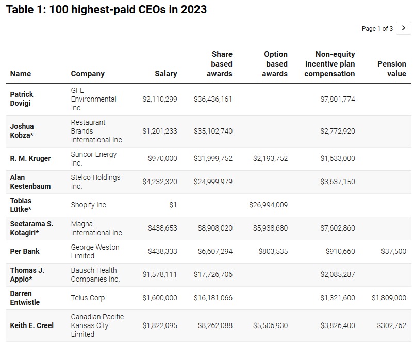Select Joshua Kobza row name
The image size is (415, 343).
tap(22, 131)
